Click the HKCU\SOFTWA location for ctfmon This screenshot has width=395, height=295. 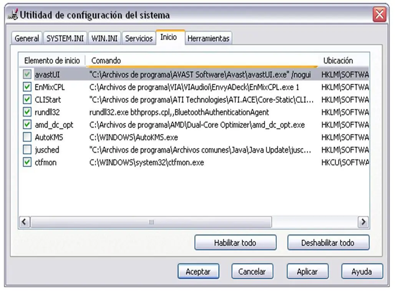click(345, 163)
